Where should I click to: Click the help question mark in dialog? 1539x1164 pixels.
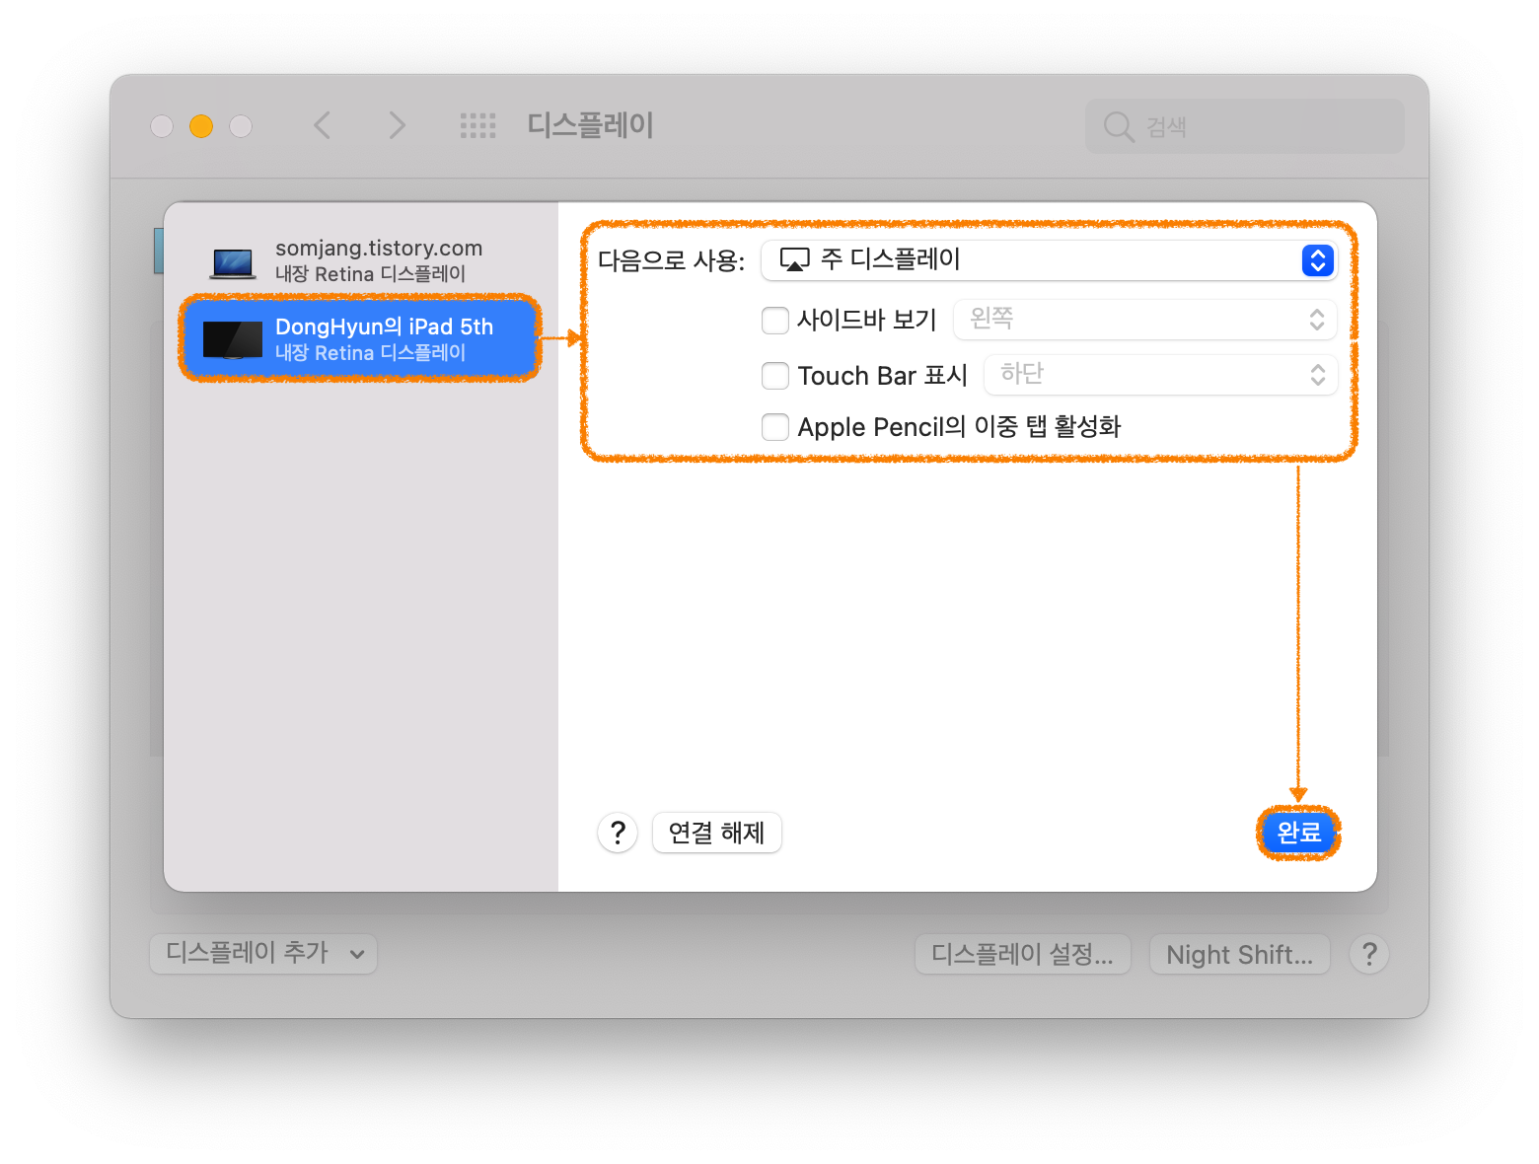pos(618,833)
